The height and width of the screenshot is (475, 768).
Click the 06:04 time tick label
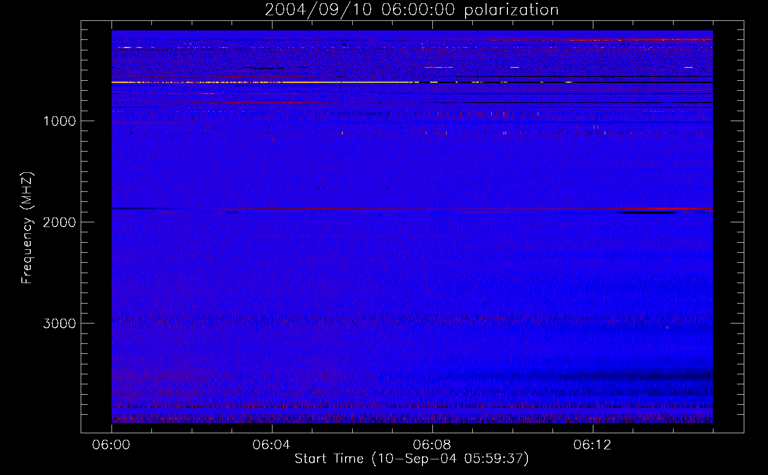[x=272, y=445]
